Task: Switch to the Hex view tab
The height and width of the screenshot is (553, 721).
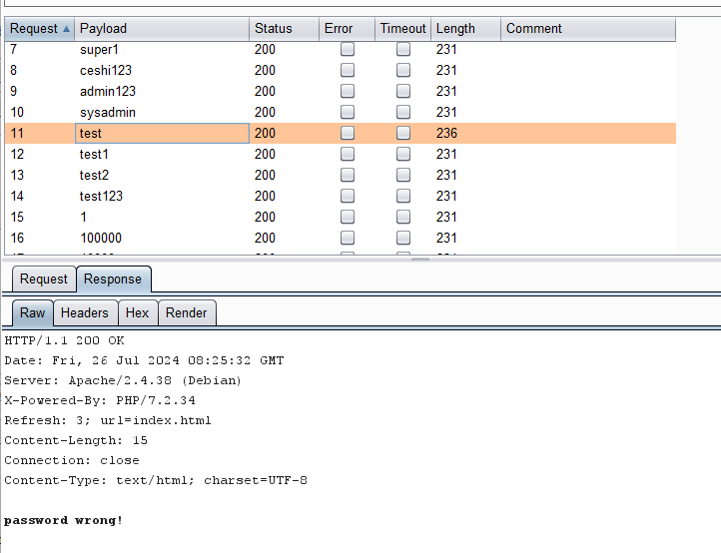Action: coord(137,313)
